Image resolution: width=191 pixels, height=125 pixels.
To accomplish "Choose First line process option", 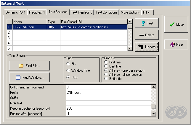I will click(x=106, y=62).
